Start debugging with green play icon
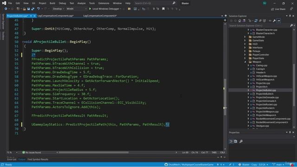297x167 pixels. click(x=90, y=9)
